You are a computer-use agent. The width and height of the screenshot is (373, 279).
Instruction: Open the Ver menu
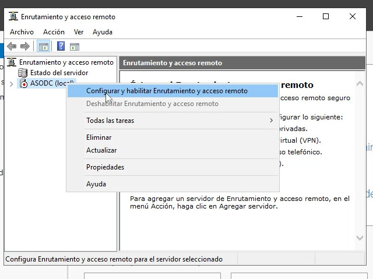pyautogui.click(x=79, y=32)
